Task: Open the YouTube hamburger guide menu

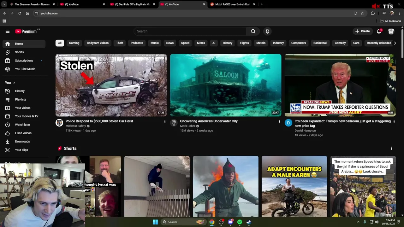Action: (x=8, y=31)
